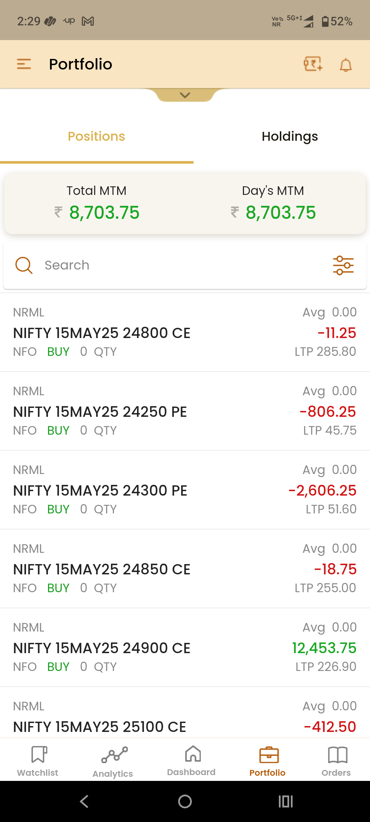The height and width of the screenshot is (822, 370).
Task: Open the filter sliders icon
Action: coord(343,265)
